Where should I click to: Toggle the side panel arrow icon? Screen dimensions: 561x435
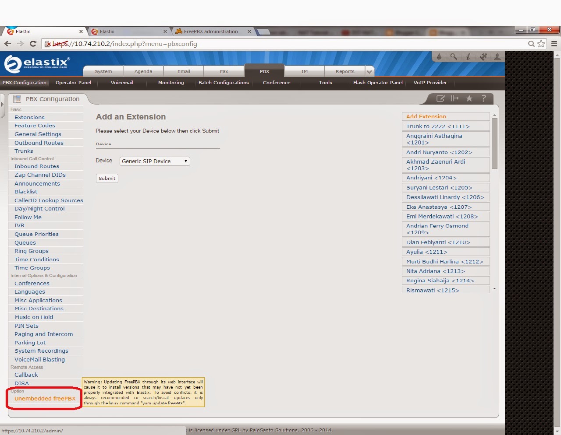click(454, 98)
